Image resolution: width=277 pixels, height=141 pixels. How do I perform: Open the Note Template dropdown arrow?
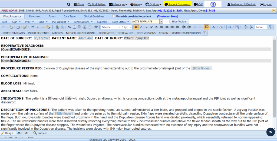[161, 22]
